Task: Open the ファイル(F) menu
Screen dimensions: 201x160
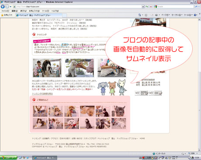Action: click(5, 11)
